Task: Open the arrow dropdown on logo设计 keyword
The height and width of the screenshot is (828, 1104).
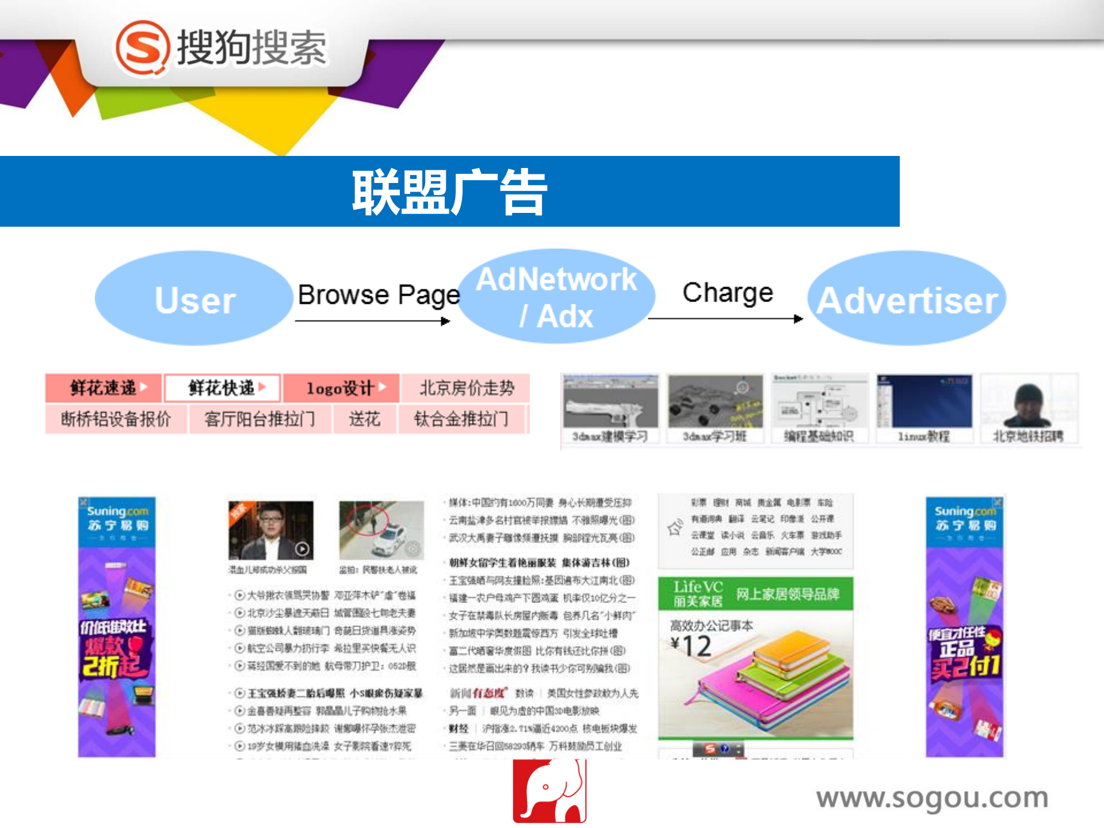Action: (x=381, y=388)
